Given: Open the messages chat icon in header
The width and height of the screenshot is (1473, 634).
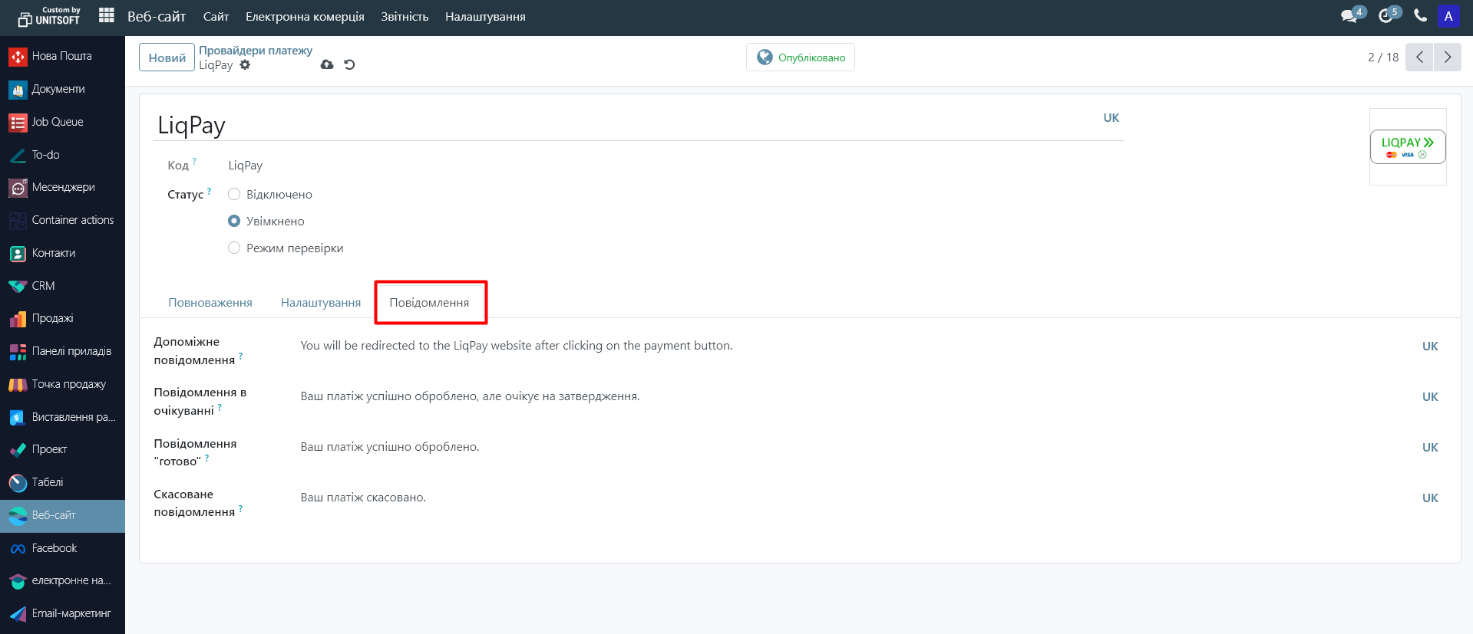Looking at the screenshot, I should point(1349,16).
